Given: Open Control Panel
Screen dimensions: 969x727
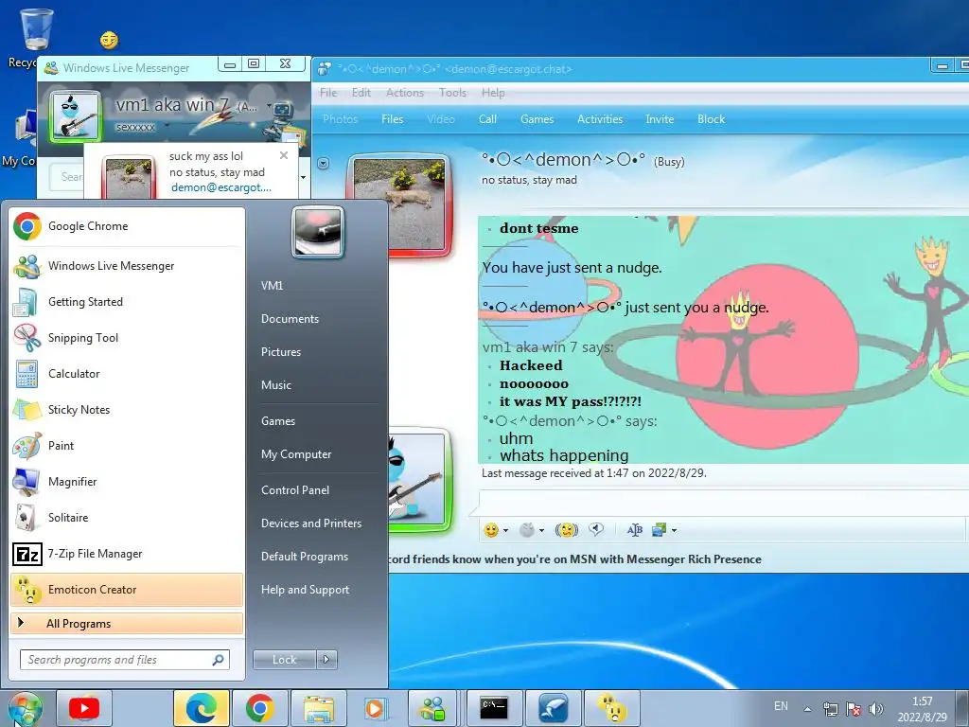Looking at the screenshot, I should coord(295,490).
